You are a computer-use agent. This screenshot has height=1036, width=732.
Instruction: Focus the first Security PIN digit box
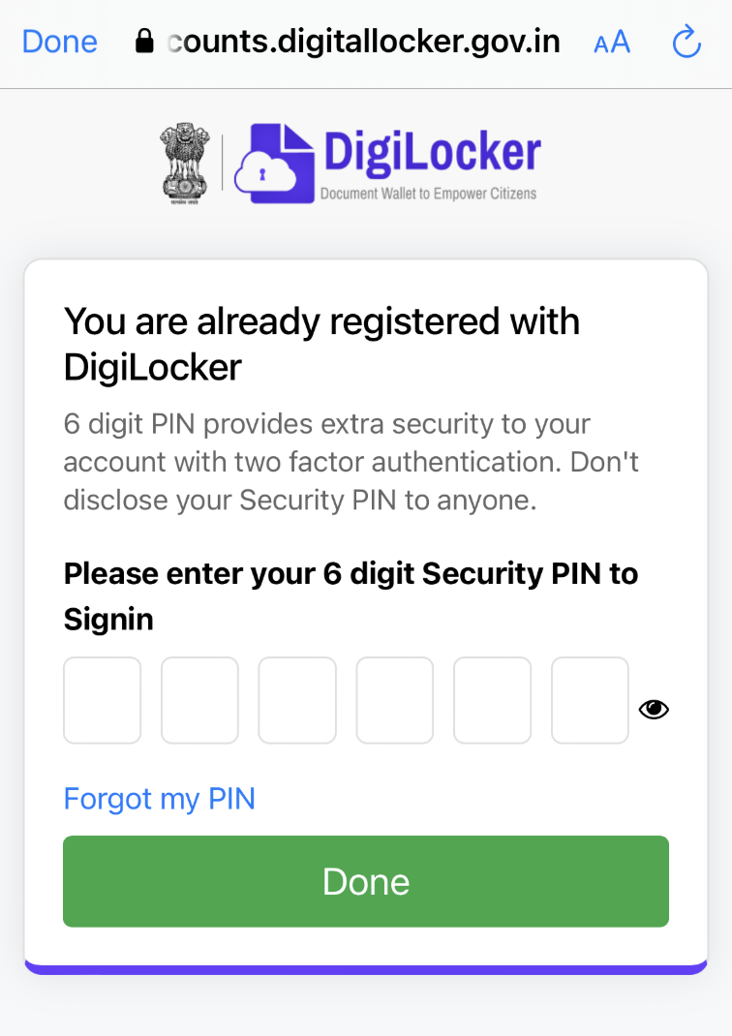pos(103,700)
